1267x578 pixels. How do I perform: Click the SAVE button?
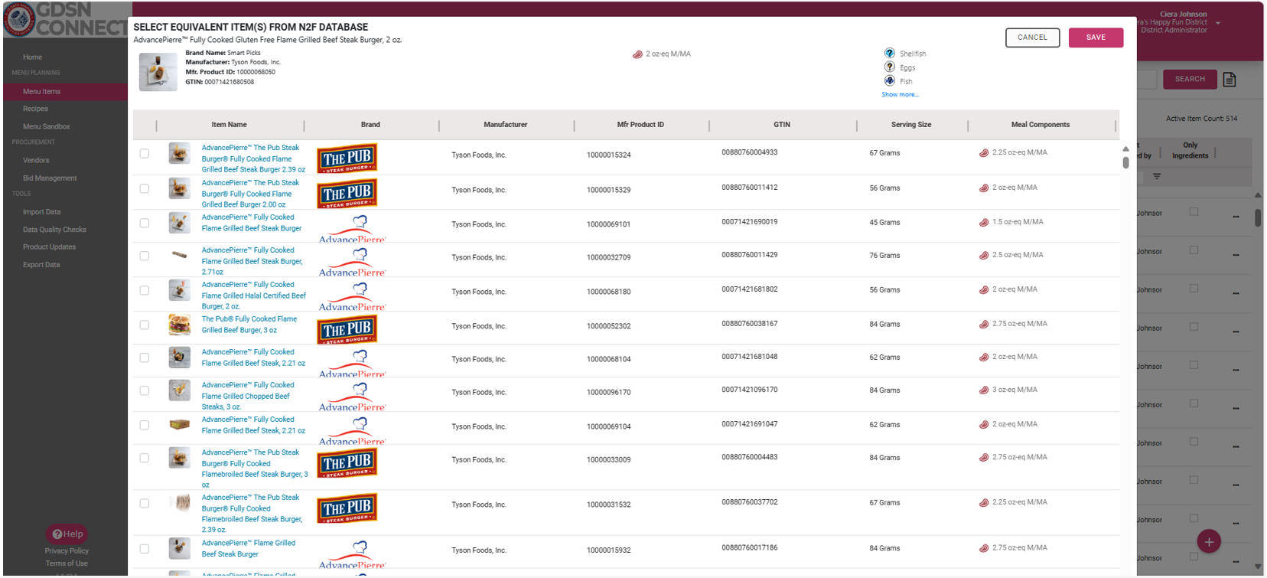pos(1096,38)
